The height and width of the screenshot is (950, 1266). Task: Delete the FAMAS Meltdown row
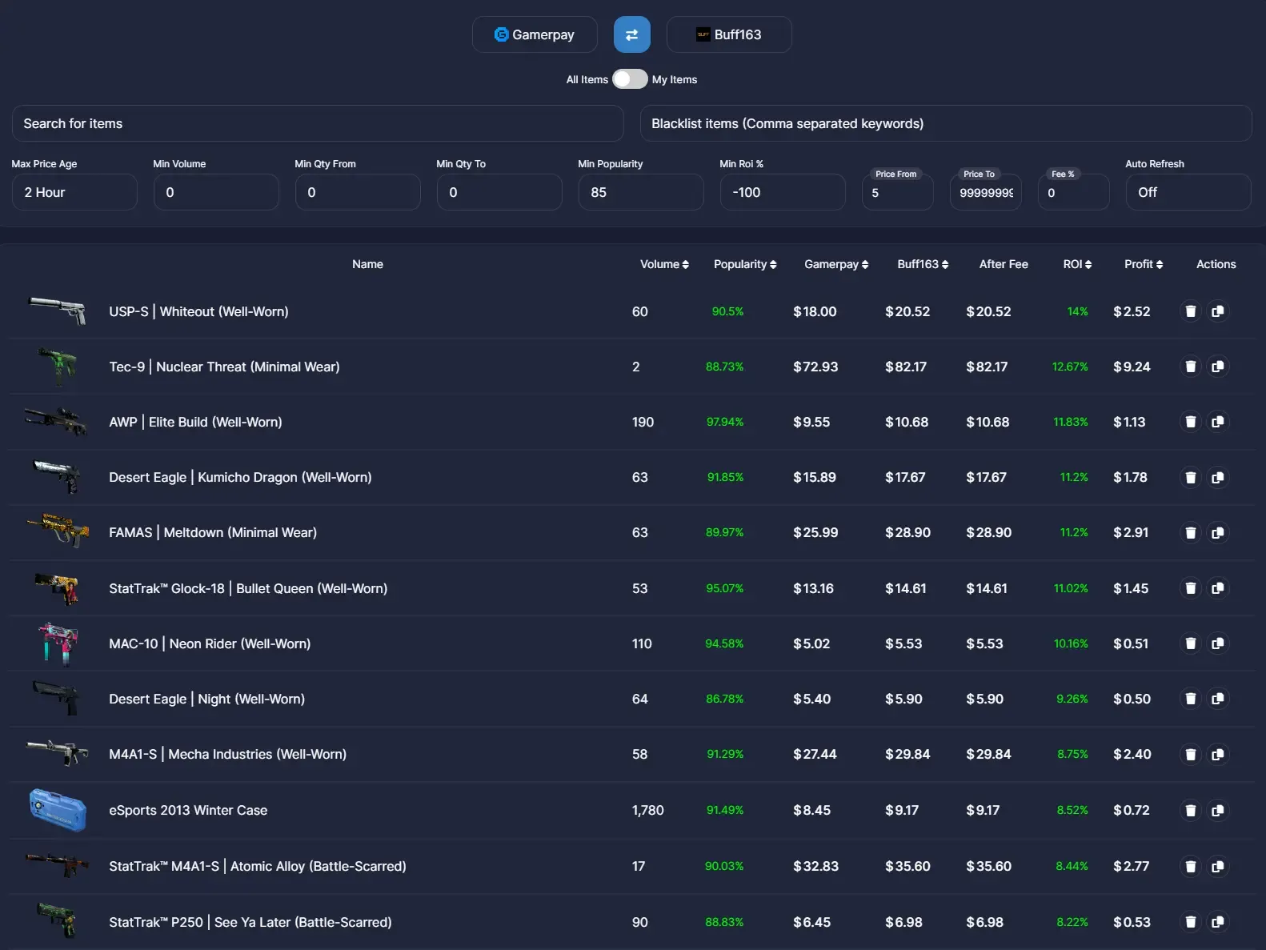(1191, 532)
